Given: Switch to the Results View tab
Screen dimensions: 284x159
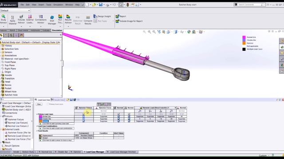Looking at the screenshot, I should [x=58, y=100].
